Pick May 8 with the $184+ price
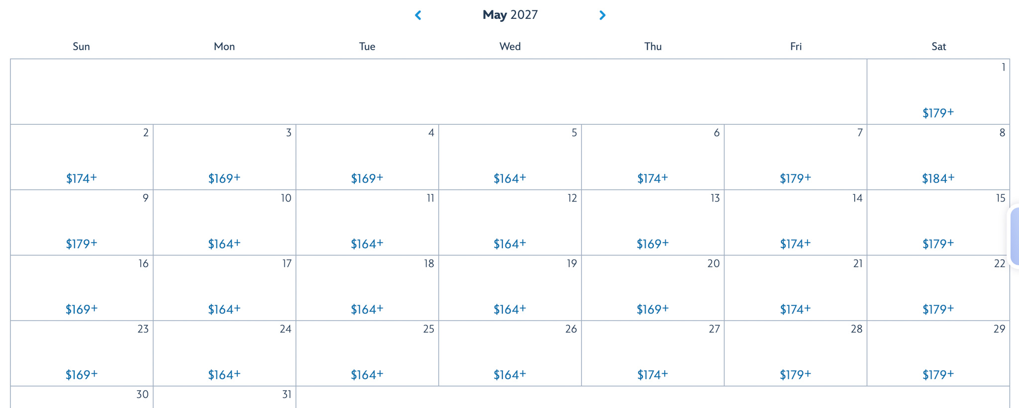Viewport: 1019px width, 408px height. pyautogui.click(x=938, y=157)
